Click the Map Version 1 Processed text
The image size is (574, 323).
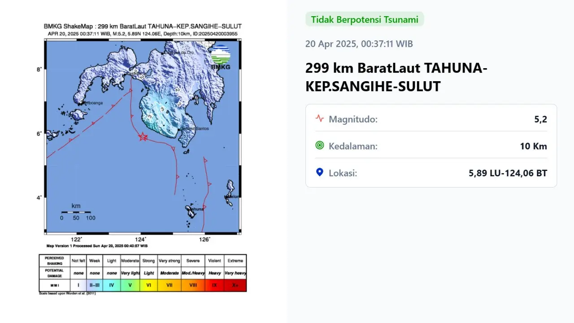97,246
